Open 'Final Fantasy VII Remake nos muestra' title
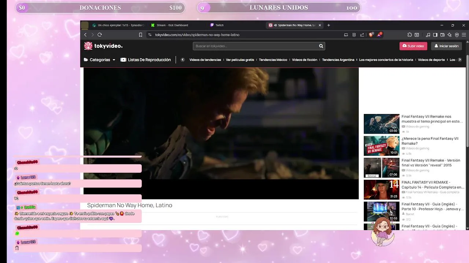469x263 pixels. 432,119
